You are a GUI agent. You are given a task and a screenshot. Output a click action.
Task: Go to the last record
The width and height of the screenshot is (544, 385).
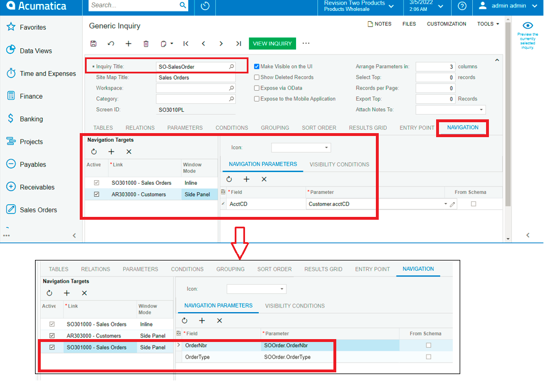238,44
